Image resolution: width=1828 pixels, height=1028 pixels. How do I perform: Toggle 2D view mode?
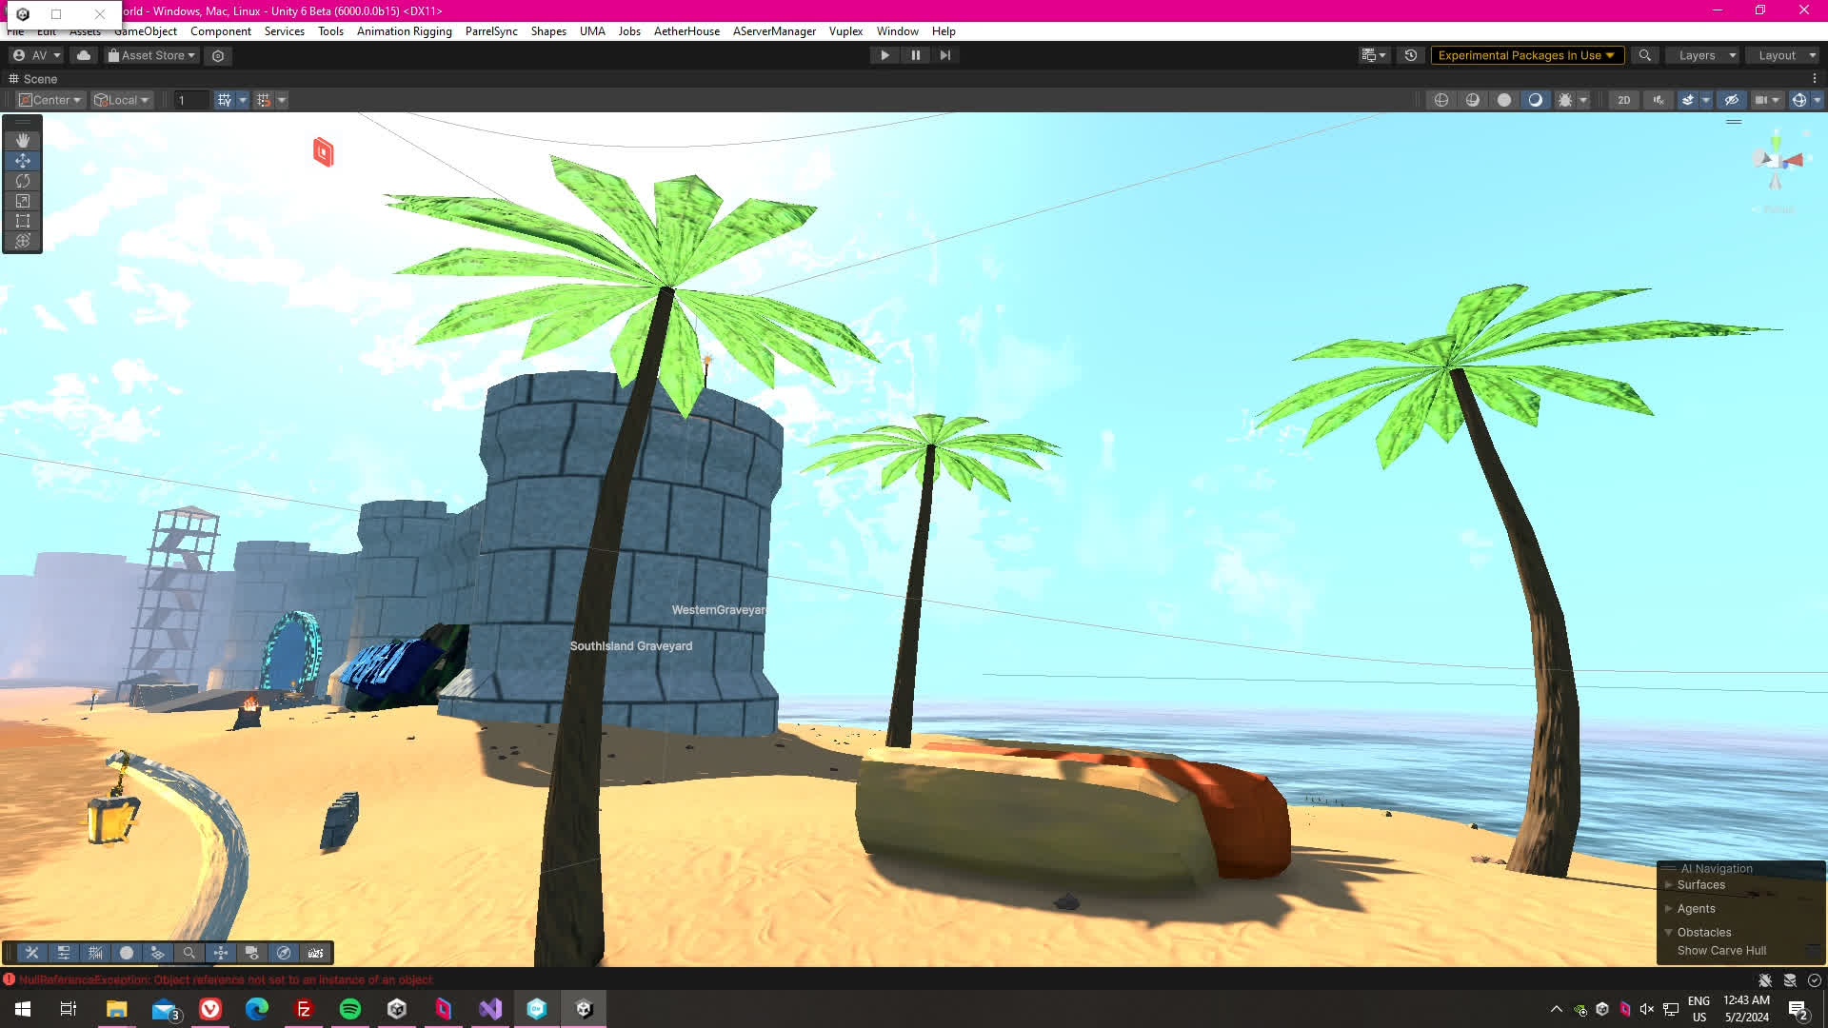pos(1623,100)
